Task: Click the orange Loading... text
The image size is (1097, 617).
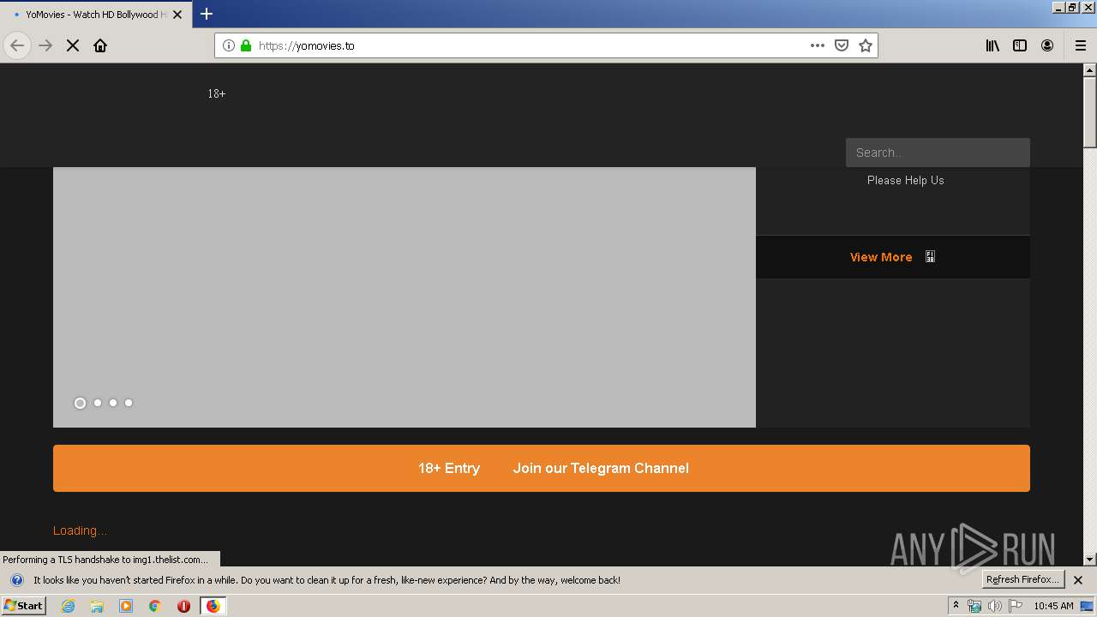Action: click(80, 530)
